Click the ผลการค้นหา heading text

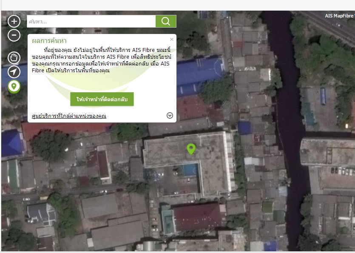49,41
